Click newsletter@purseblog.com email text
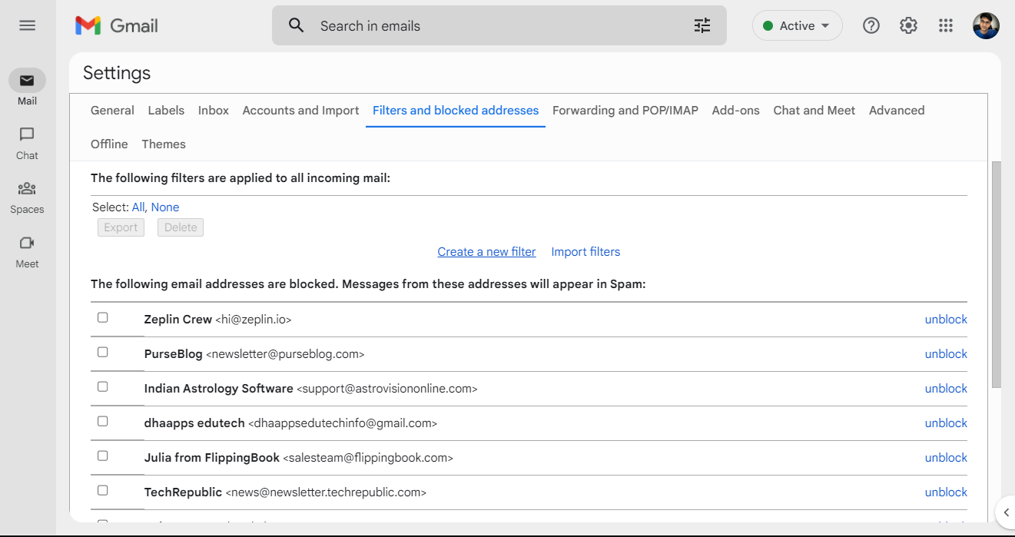 [285, 354]
